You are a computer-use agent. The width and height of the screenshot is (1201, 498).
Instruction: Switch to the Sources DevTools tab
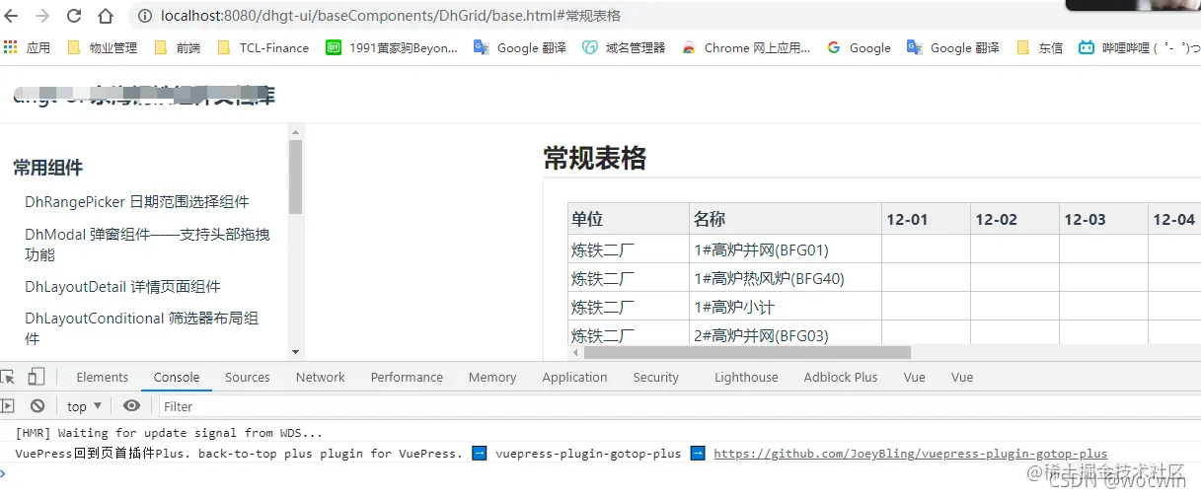click(x=248, y=377)
